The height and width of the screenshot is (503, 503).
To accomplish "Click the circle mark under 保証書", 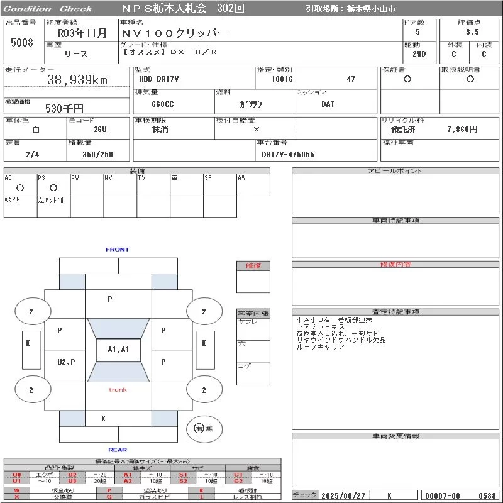I will click(407, 79).
